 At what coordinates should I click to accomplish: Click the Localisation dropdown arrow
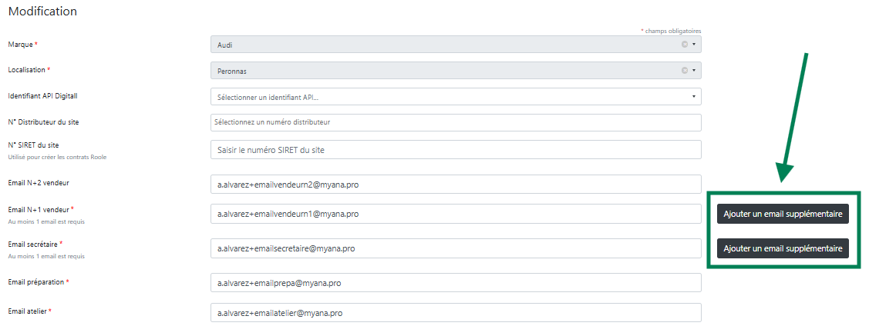[694, 71]
